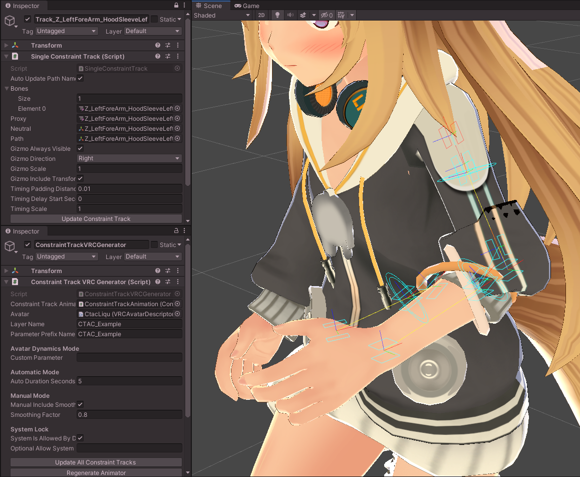580x477 pixels.
Task: Open bottom Inspector panel options menu
Action: coord(184,230)
